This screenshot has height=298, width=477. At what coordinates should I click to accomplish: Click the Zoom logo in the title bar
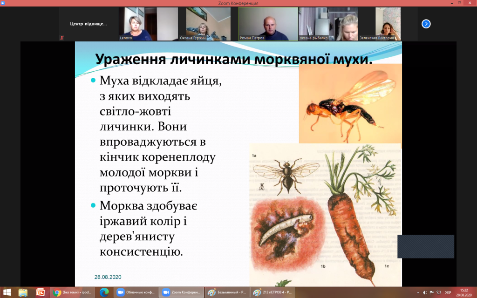click(3, 3)
